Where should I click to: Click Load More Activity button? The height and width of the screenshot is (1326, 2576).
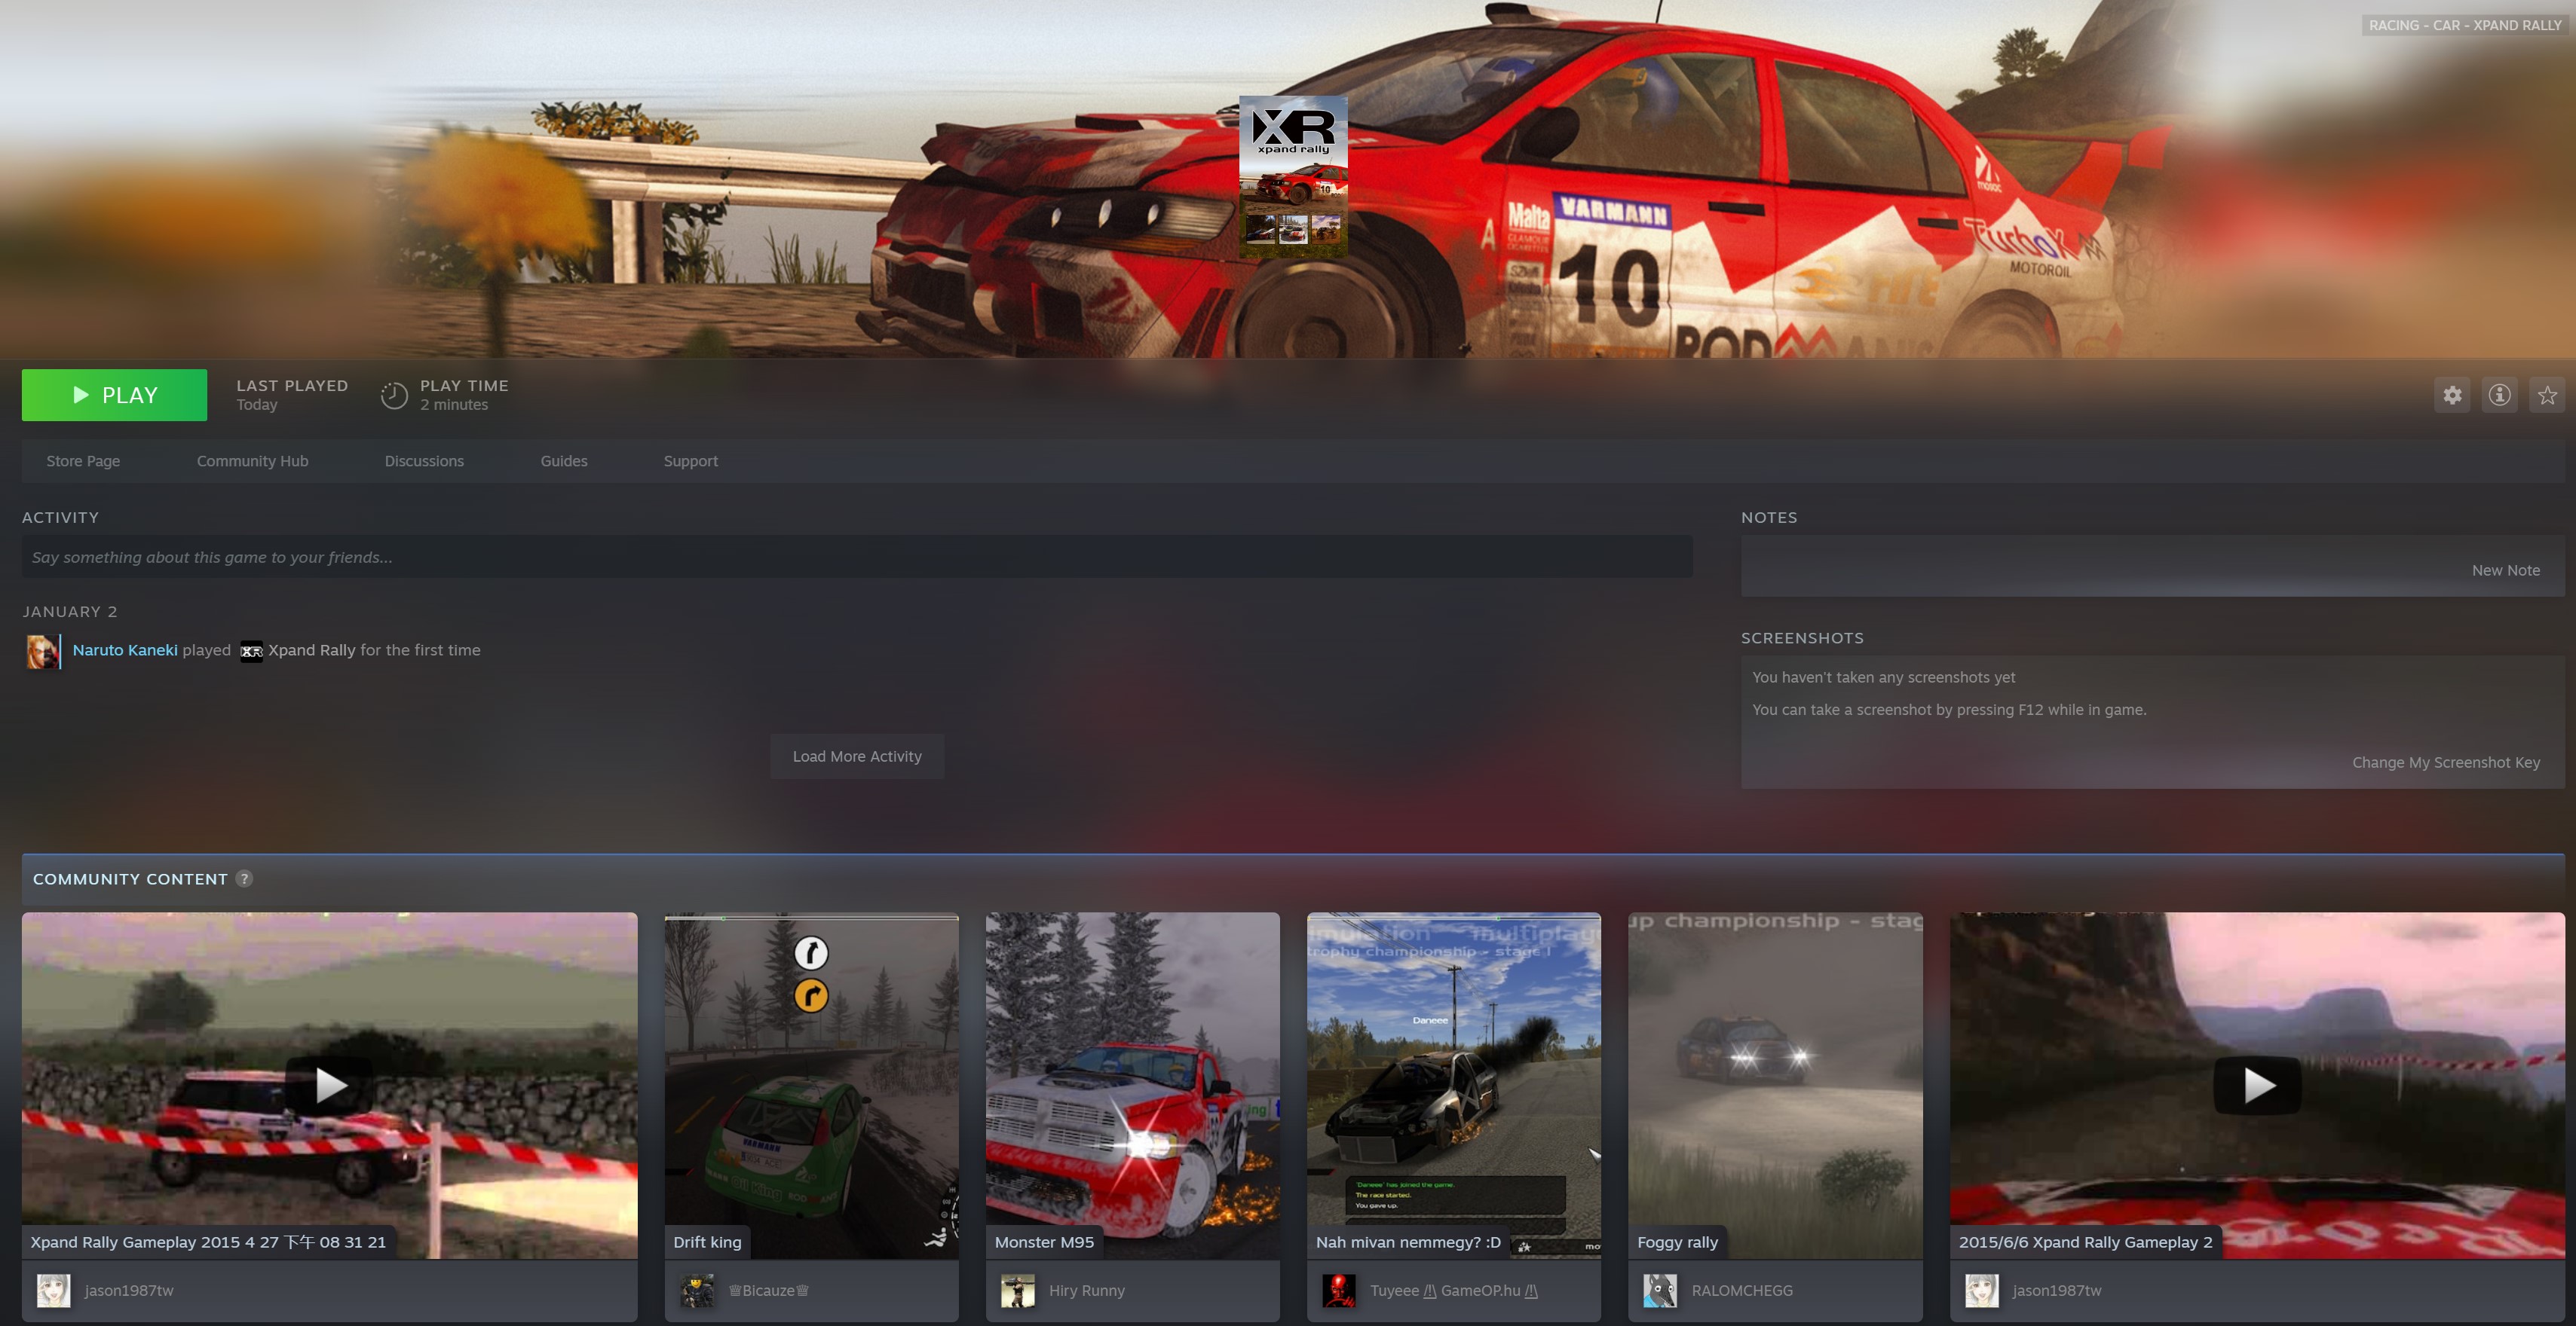[x=857, y=756]
